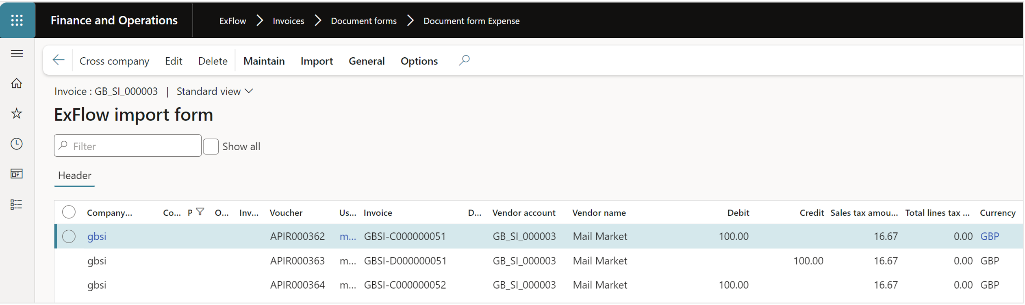Click invoice GBSI-C000000051
This screenshot has height=305, width=1025.
(405, 236)
